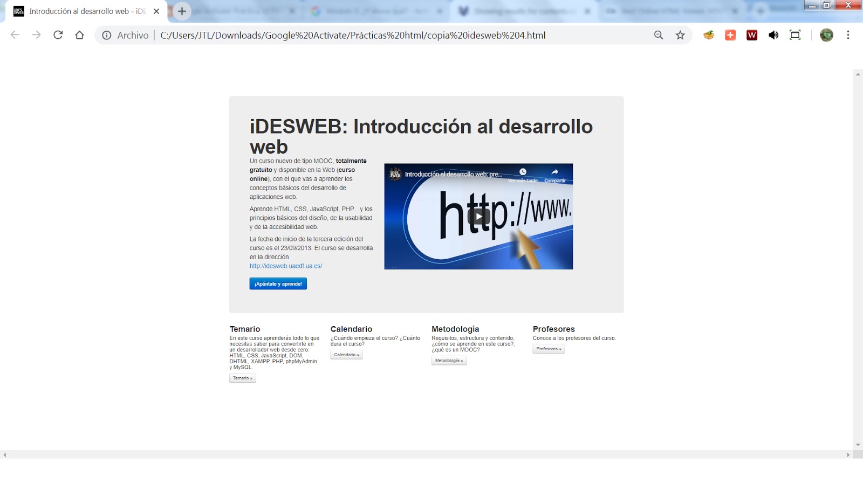Viewport: 863px width, 485px height.
Task: Play the iDESWEB introduction video
Action: point(478,217)
